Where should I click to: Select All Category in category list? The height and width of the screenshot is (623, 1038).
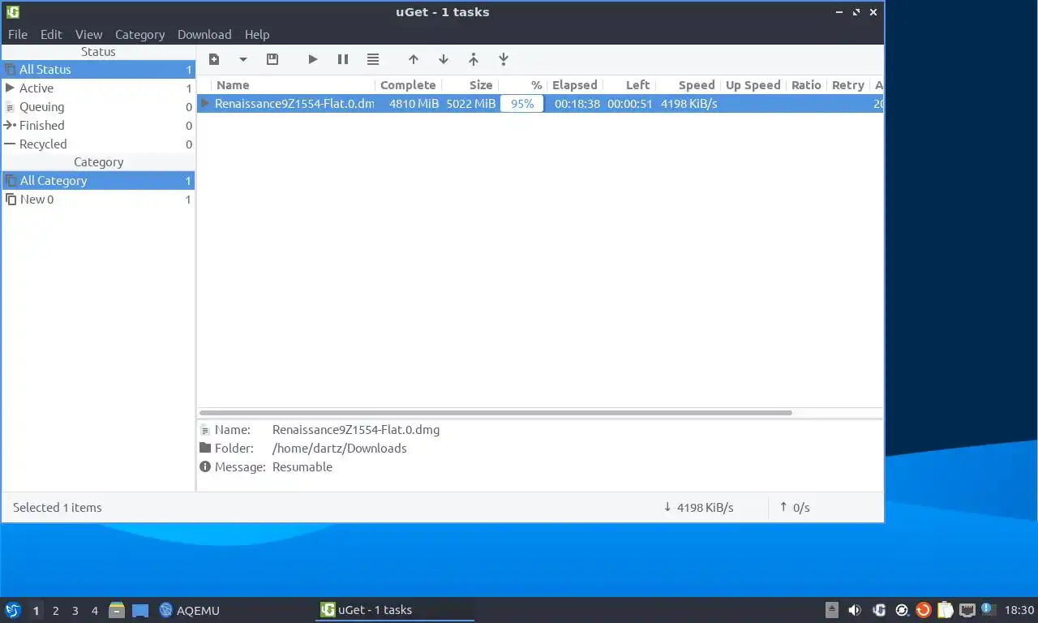click(98, 181)
